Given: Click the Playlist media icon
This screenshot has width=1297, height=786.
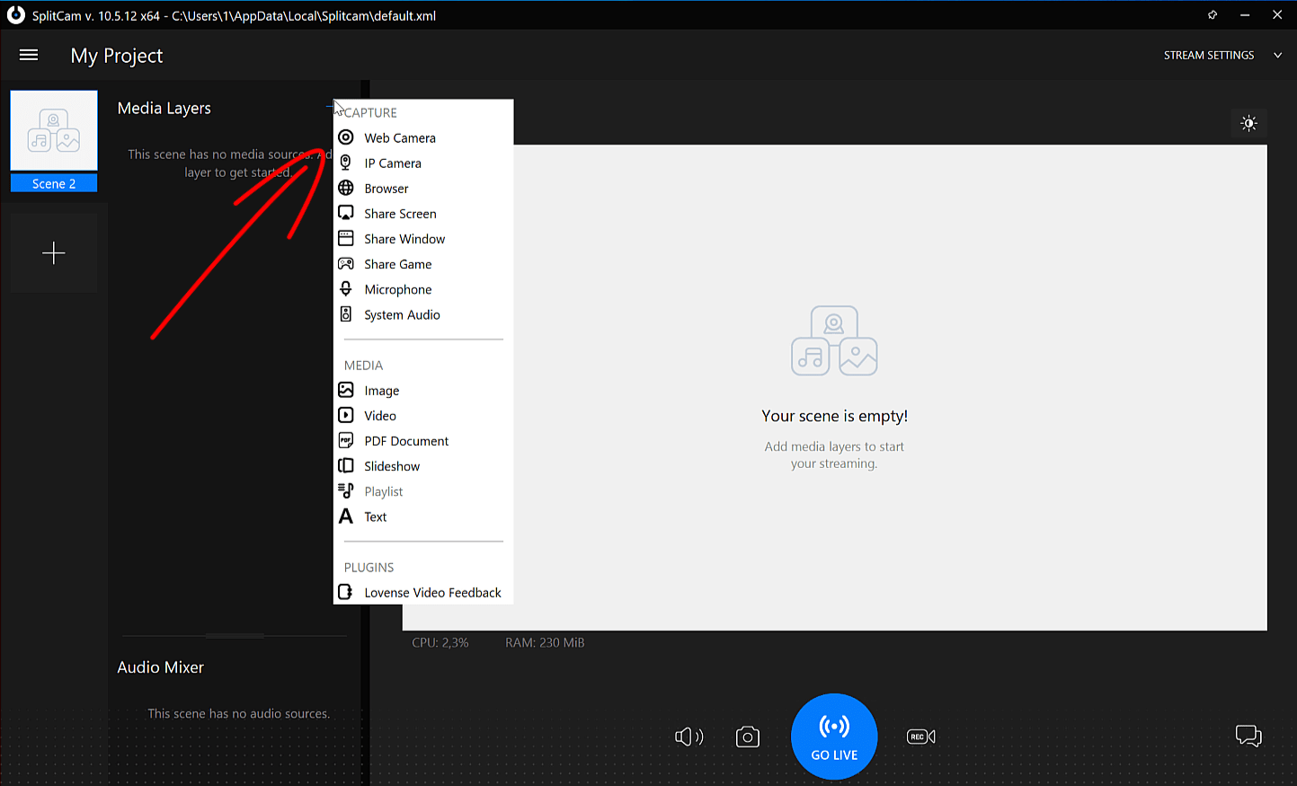Looking at the screenshot, I should click(346, 490).
